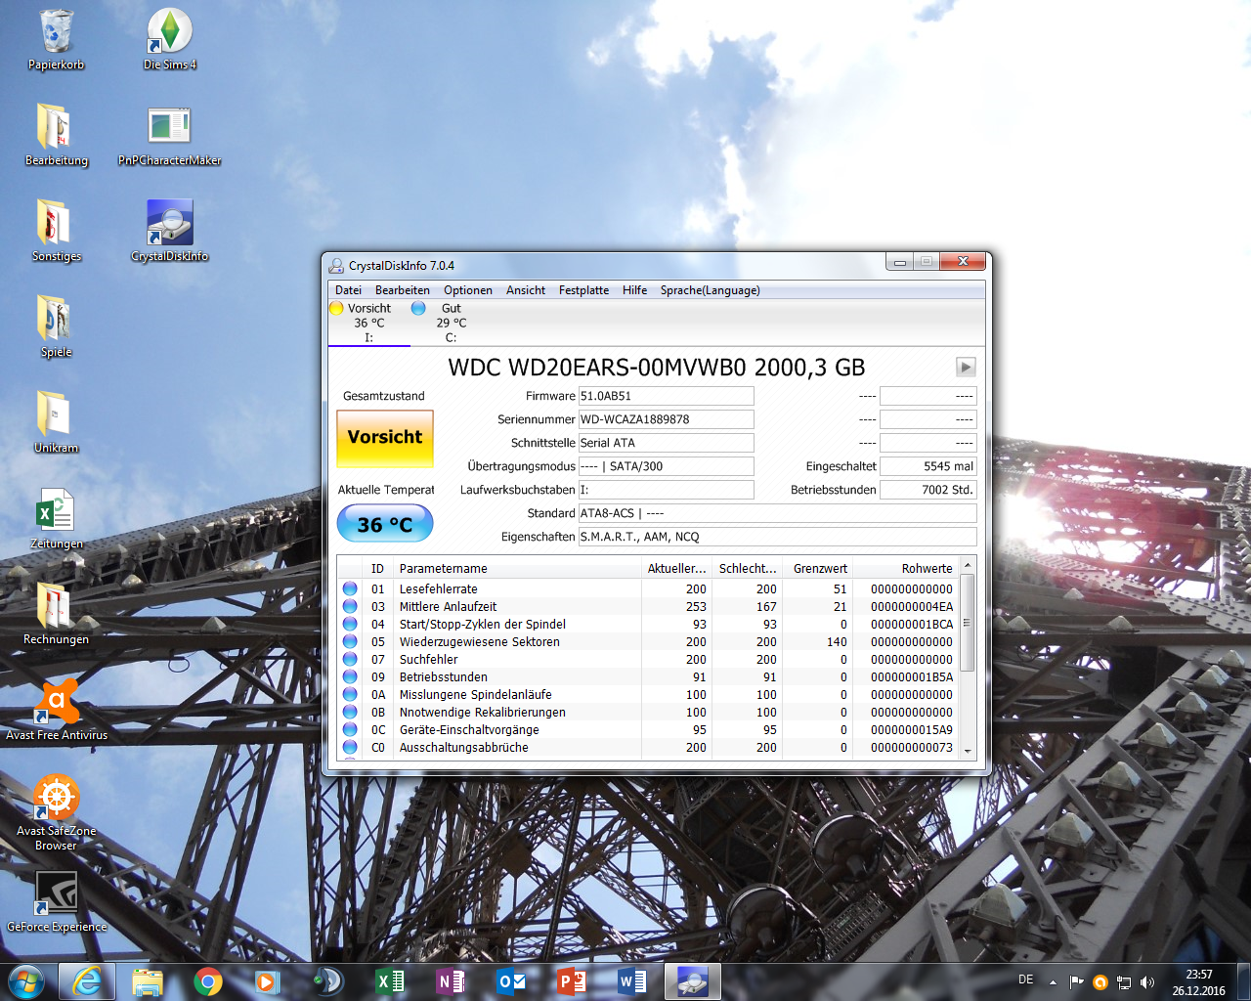Open PowerPoint from the taskbar
1251x1001 pixels.
point(571,981)
